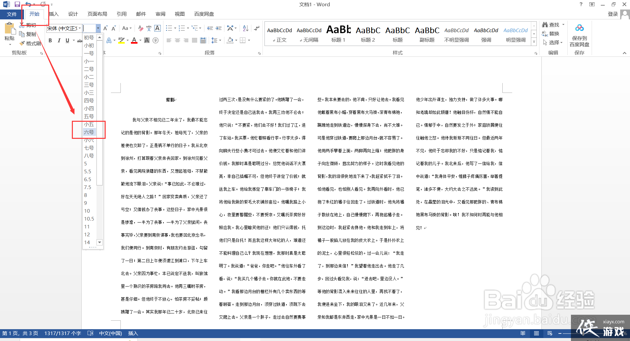Justify the paragraph text

point(195,40)
